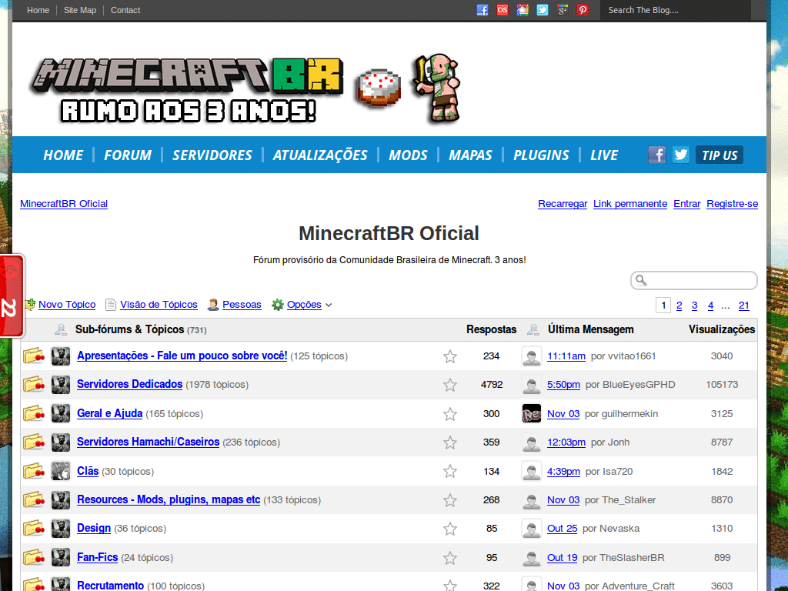Viewport: 788px width, 591px height.
Task: Click the Twitter icon in the top bar
Action: pyautogui.click(x=543, y=10)
